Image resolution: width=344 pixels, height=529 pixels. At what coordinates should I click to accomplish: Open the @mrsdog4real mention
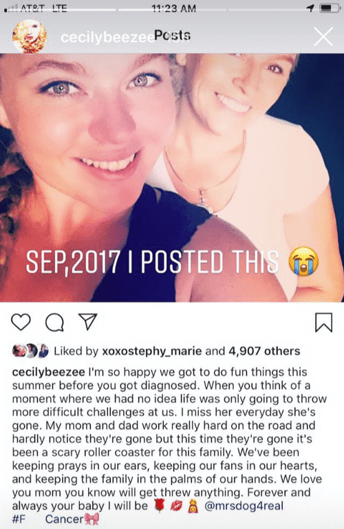244,506
